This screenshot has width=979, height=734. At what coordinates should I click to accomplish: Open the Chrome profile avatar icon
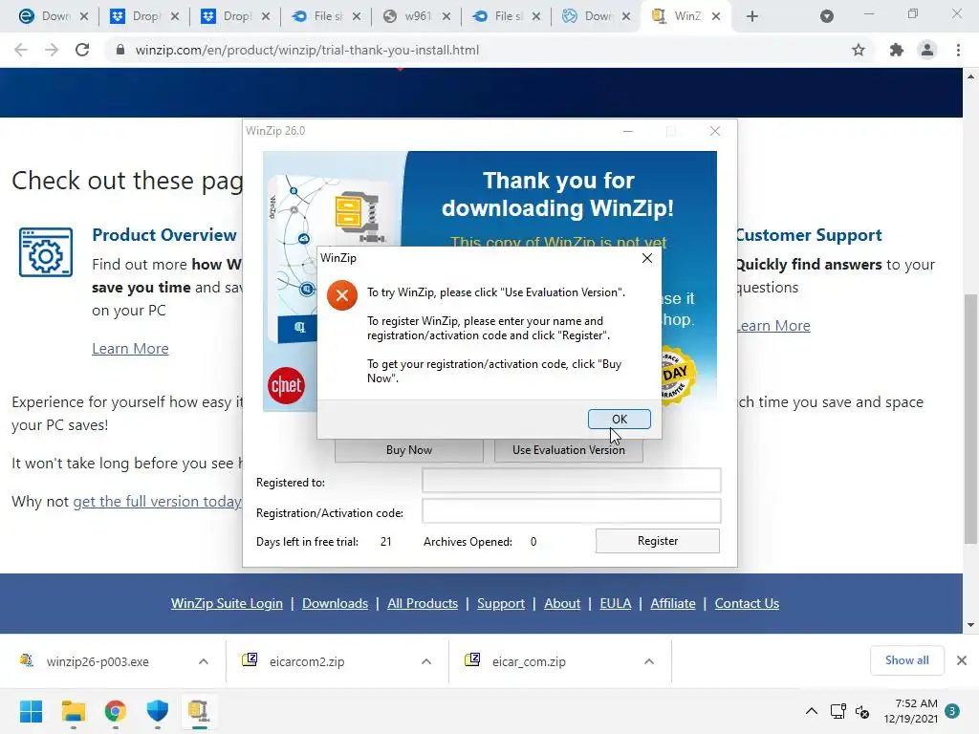(927, 50)
